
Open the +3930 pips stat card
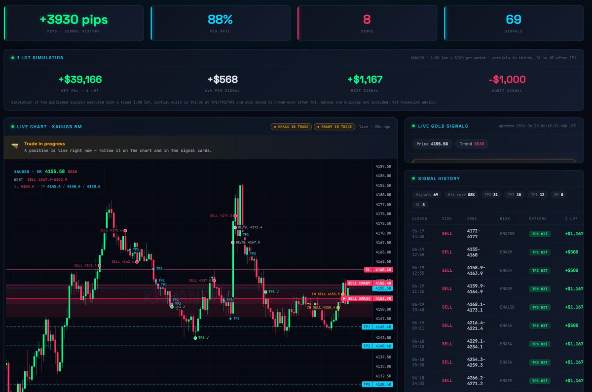coord(74,23)
